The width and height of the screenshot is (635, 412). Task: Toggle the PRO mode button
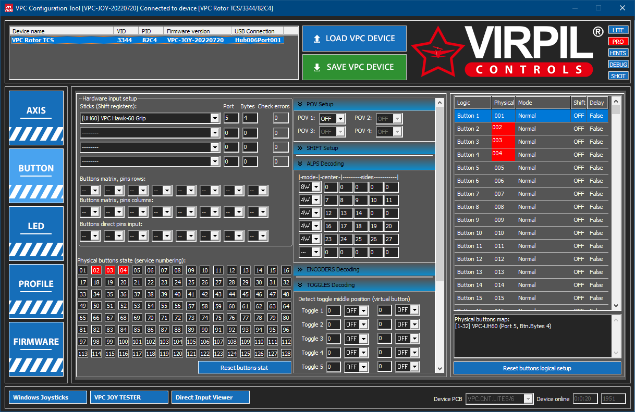click(618, 42)
